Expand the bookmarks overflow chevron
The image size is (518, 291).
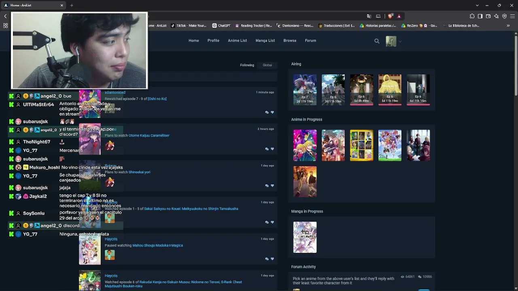click(x=508, y=25)
